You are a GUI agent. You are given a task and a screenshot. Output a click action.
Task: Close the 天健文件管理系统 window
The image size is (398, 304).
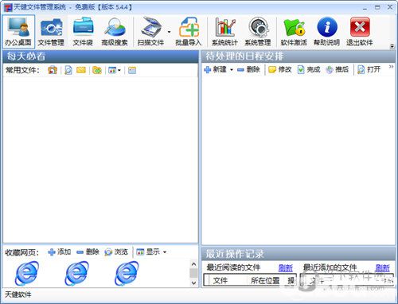390,7
